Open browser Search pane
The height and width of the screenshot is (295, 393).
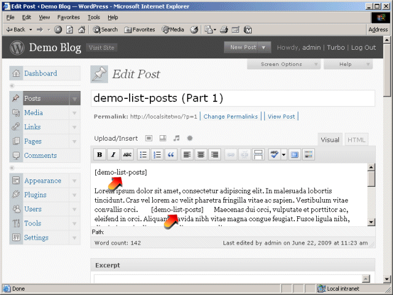[105, 29]
